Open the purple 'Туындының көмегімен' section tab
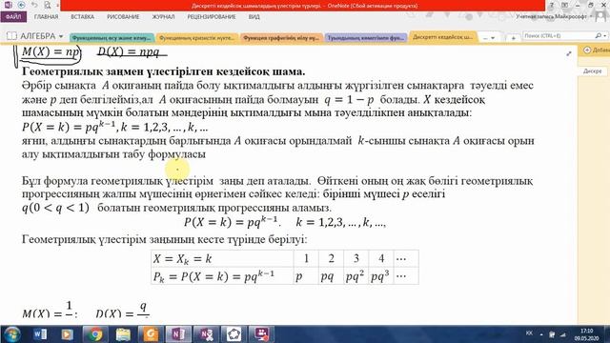Viewport: 610px width, 343px height. pos(366,38)
